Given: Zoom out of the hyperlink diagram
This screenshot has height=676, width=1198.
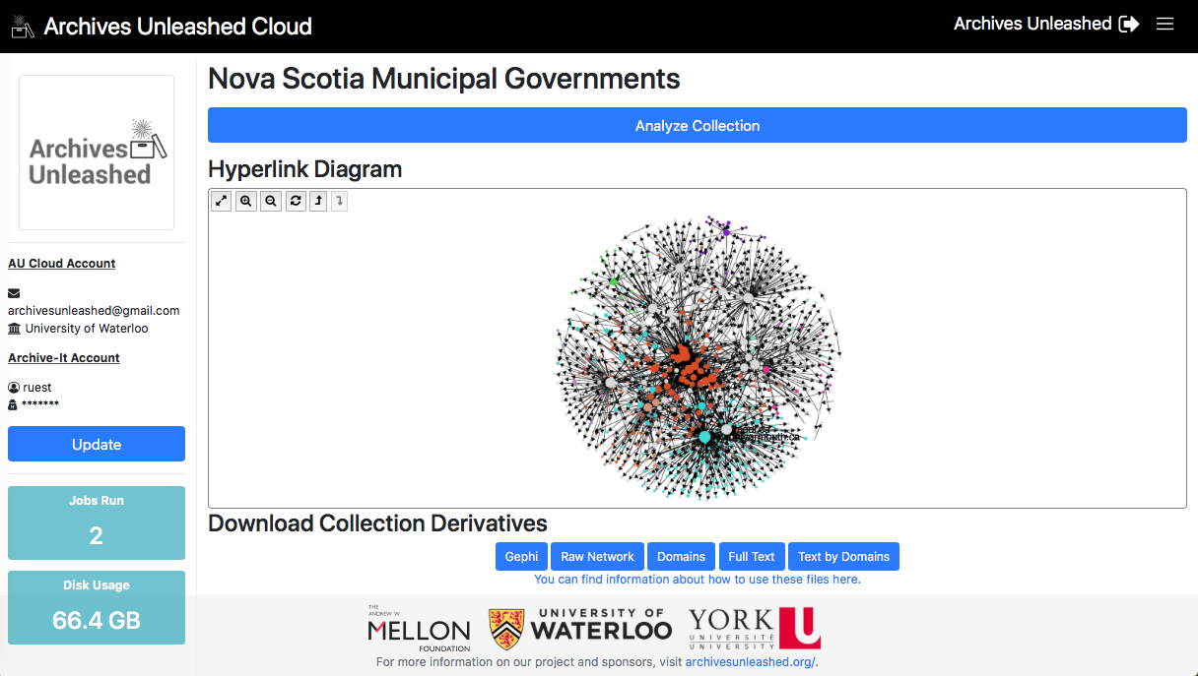Looking at the screenshot, I should coord(271,201).
